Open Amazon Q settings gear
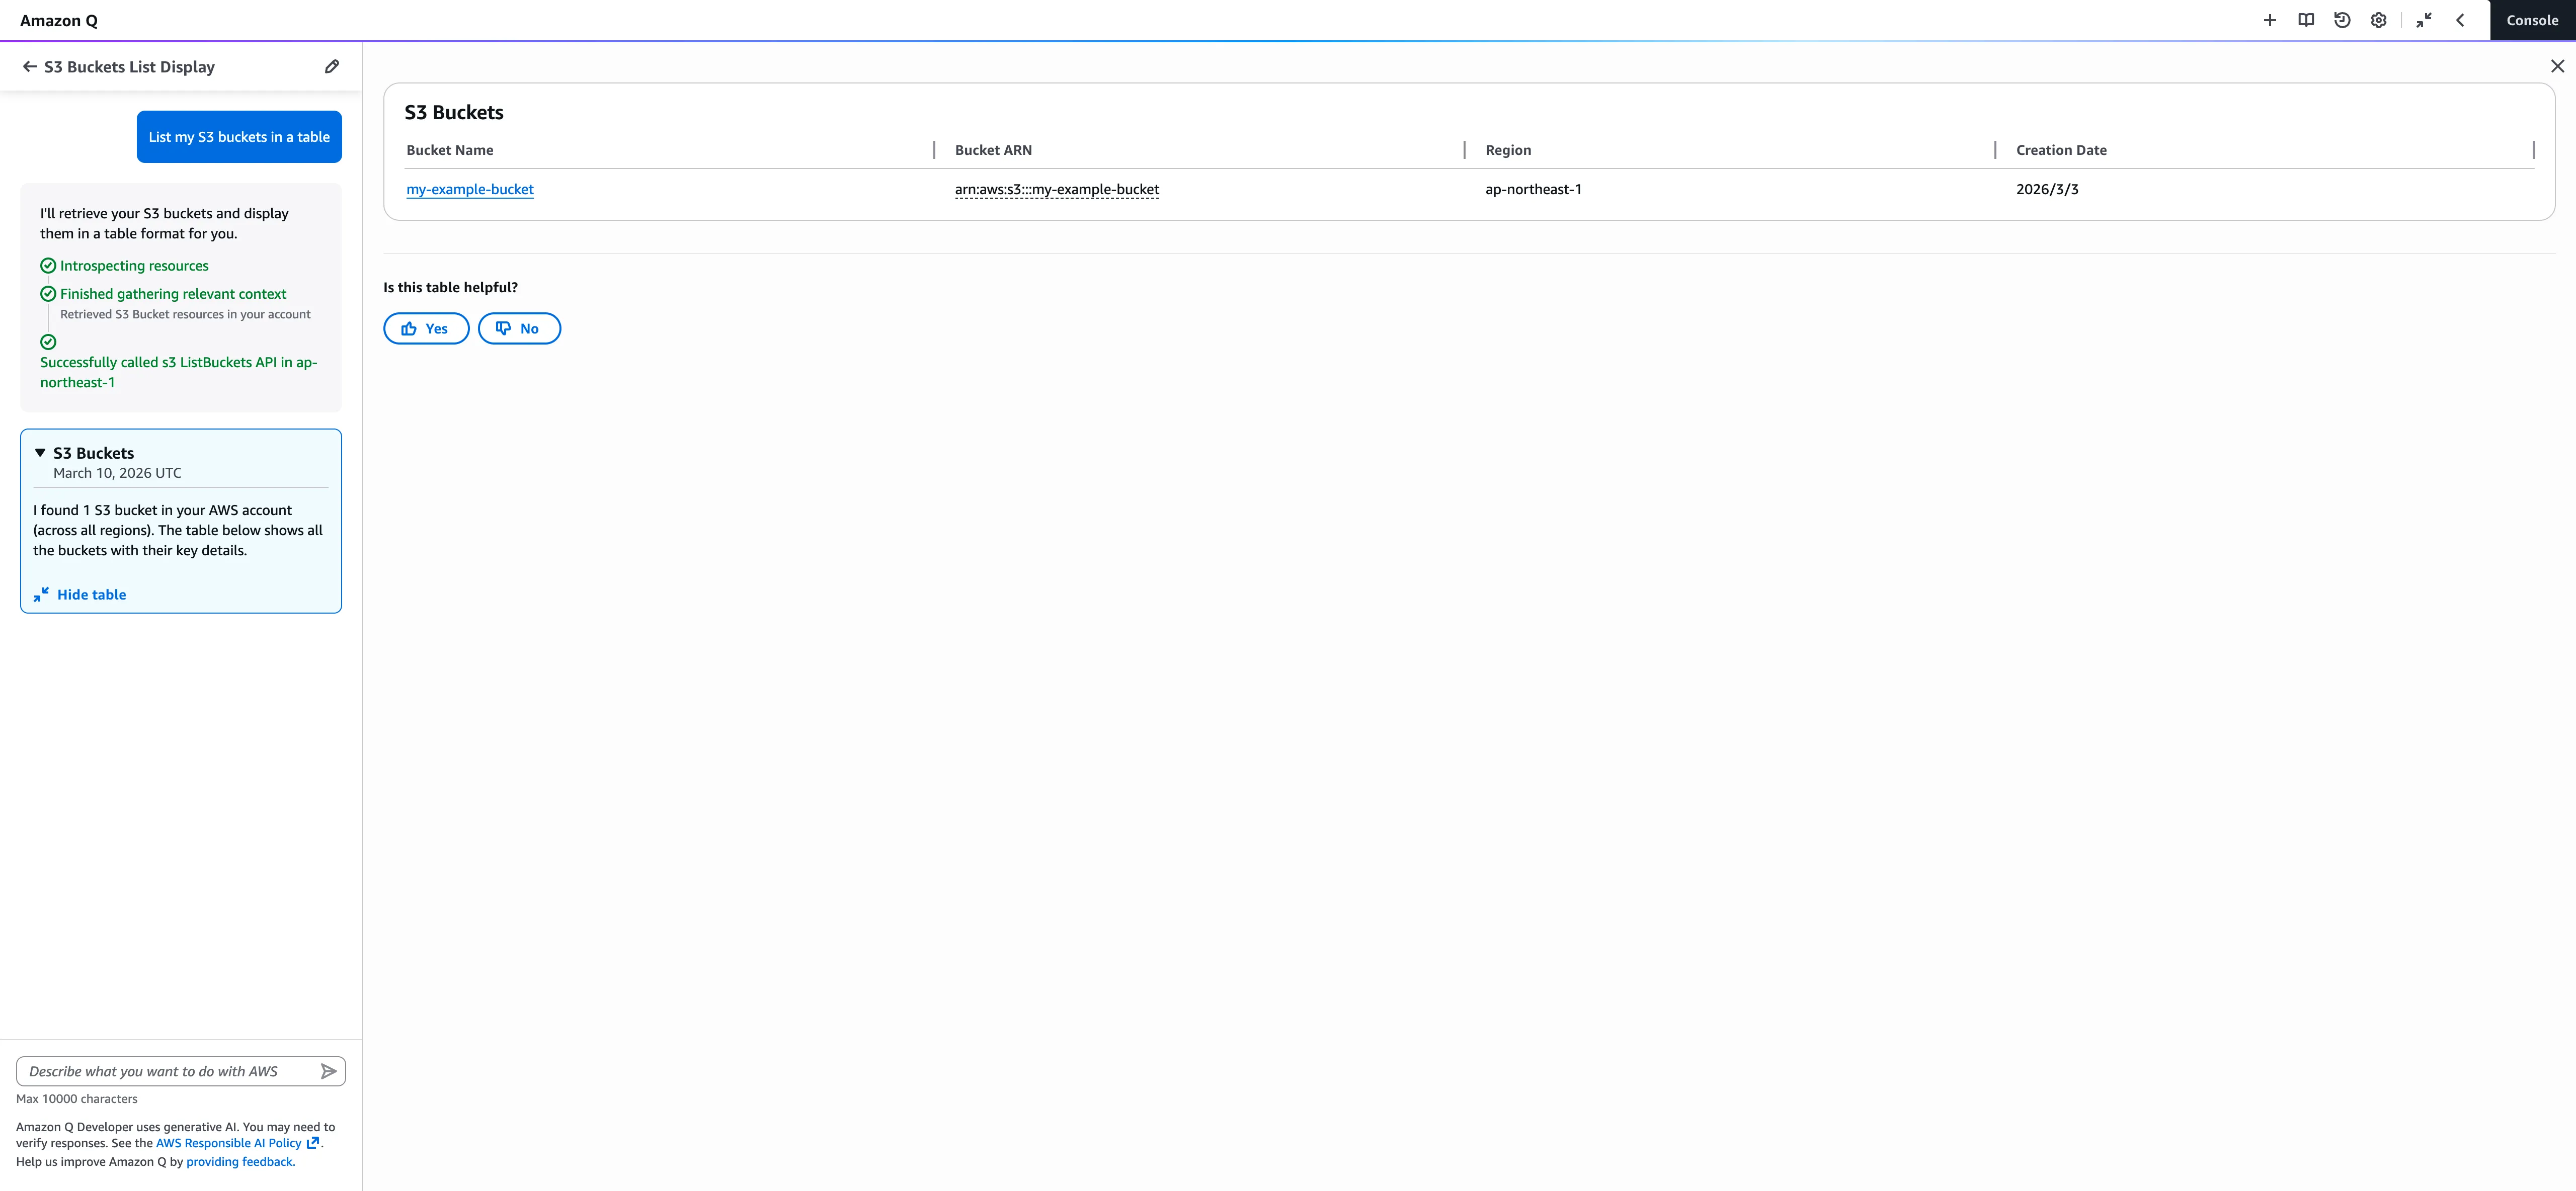This screenshot has width=2576, height=1191. pos(2378,20)
